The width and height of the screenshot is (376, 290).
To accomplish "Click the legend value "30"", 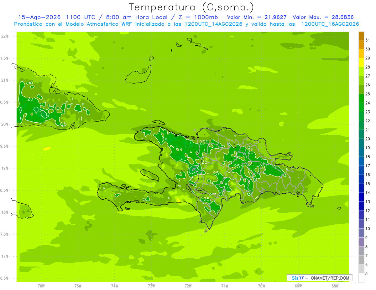I will point(368,49).
